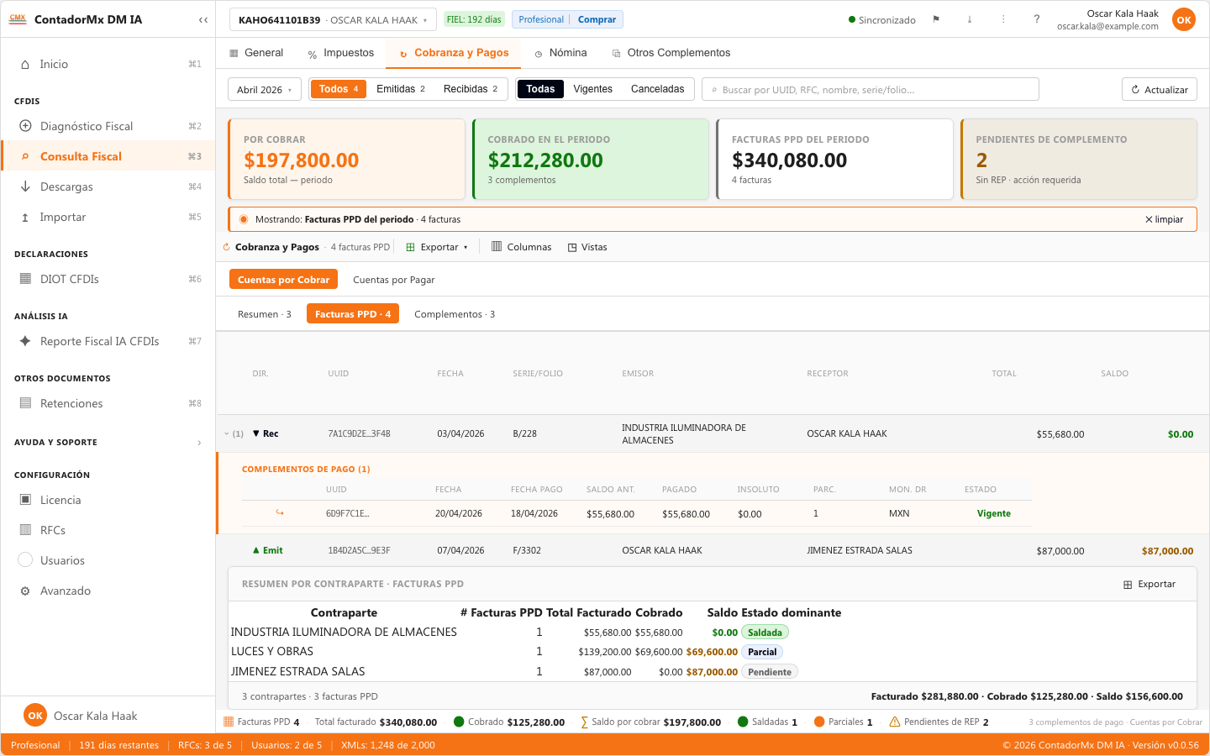This screenshot has width=1210, height=756.
Task: Open the help question mark icon
Action: (x=1037, y=19)
